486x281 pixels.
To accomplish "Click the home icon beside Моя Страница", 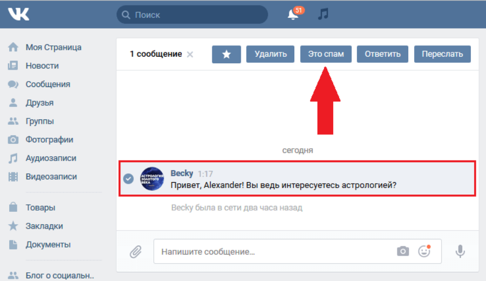I will 13,47.
